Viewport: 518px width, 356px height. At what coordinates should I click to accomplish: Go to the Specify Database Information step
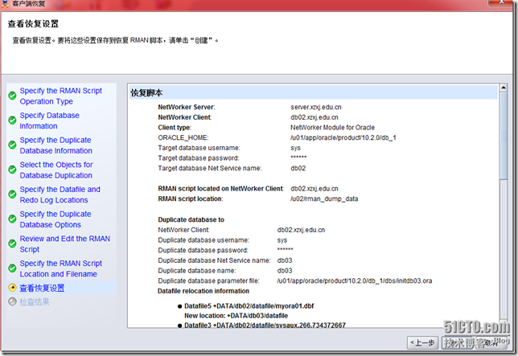click(x=50, y=121)
